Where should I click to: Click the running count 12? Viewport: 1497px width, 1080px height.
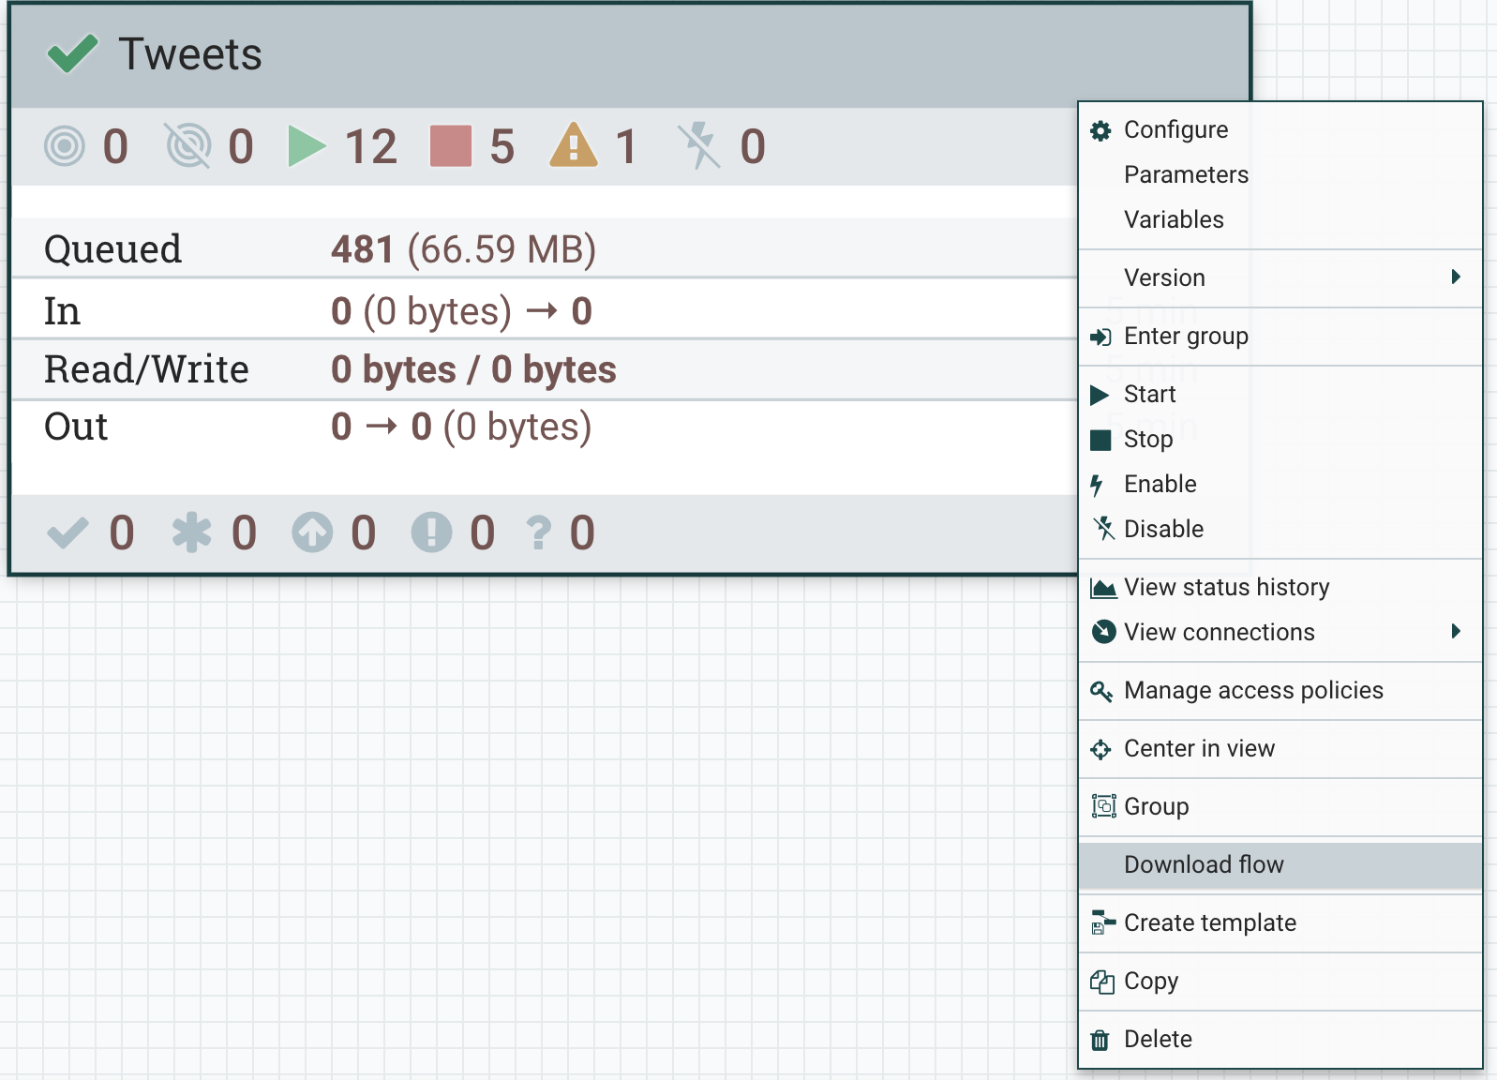click(371, 147)
